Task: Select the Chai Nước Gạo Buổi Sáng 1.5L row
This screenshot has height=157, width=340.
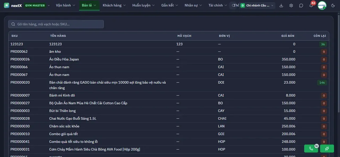Action: tap(169, 118)
